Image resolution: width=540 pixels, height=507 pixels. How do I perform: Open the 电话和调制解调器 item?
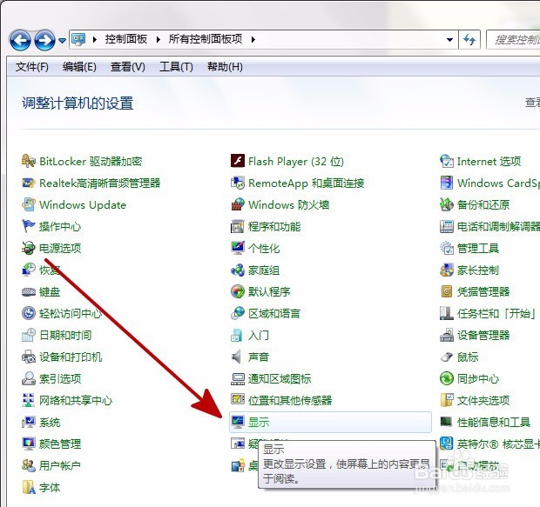point(489,226)
